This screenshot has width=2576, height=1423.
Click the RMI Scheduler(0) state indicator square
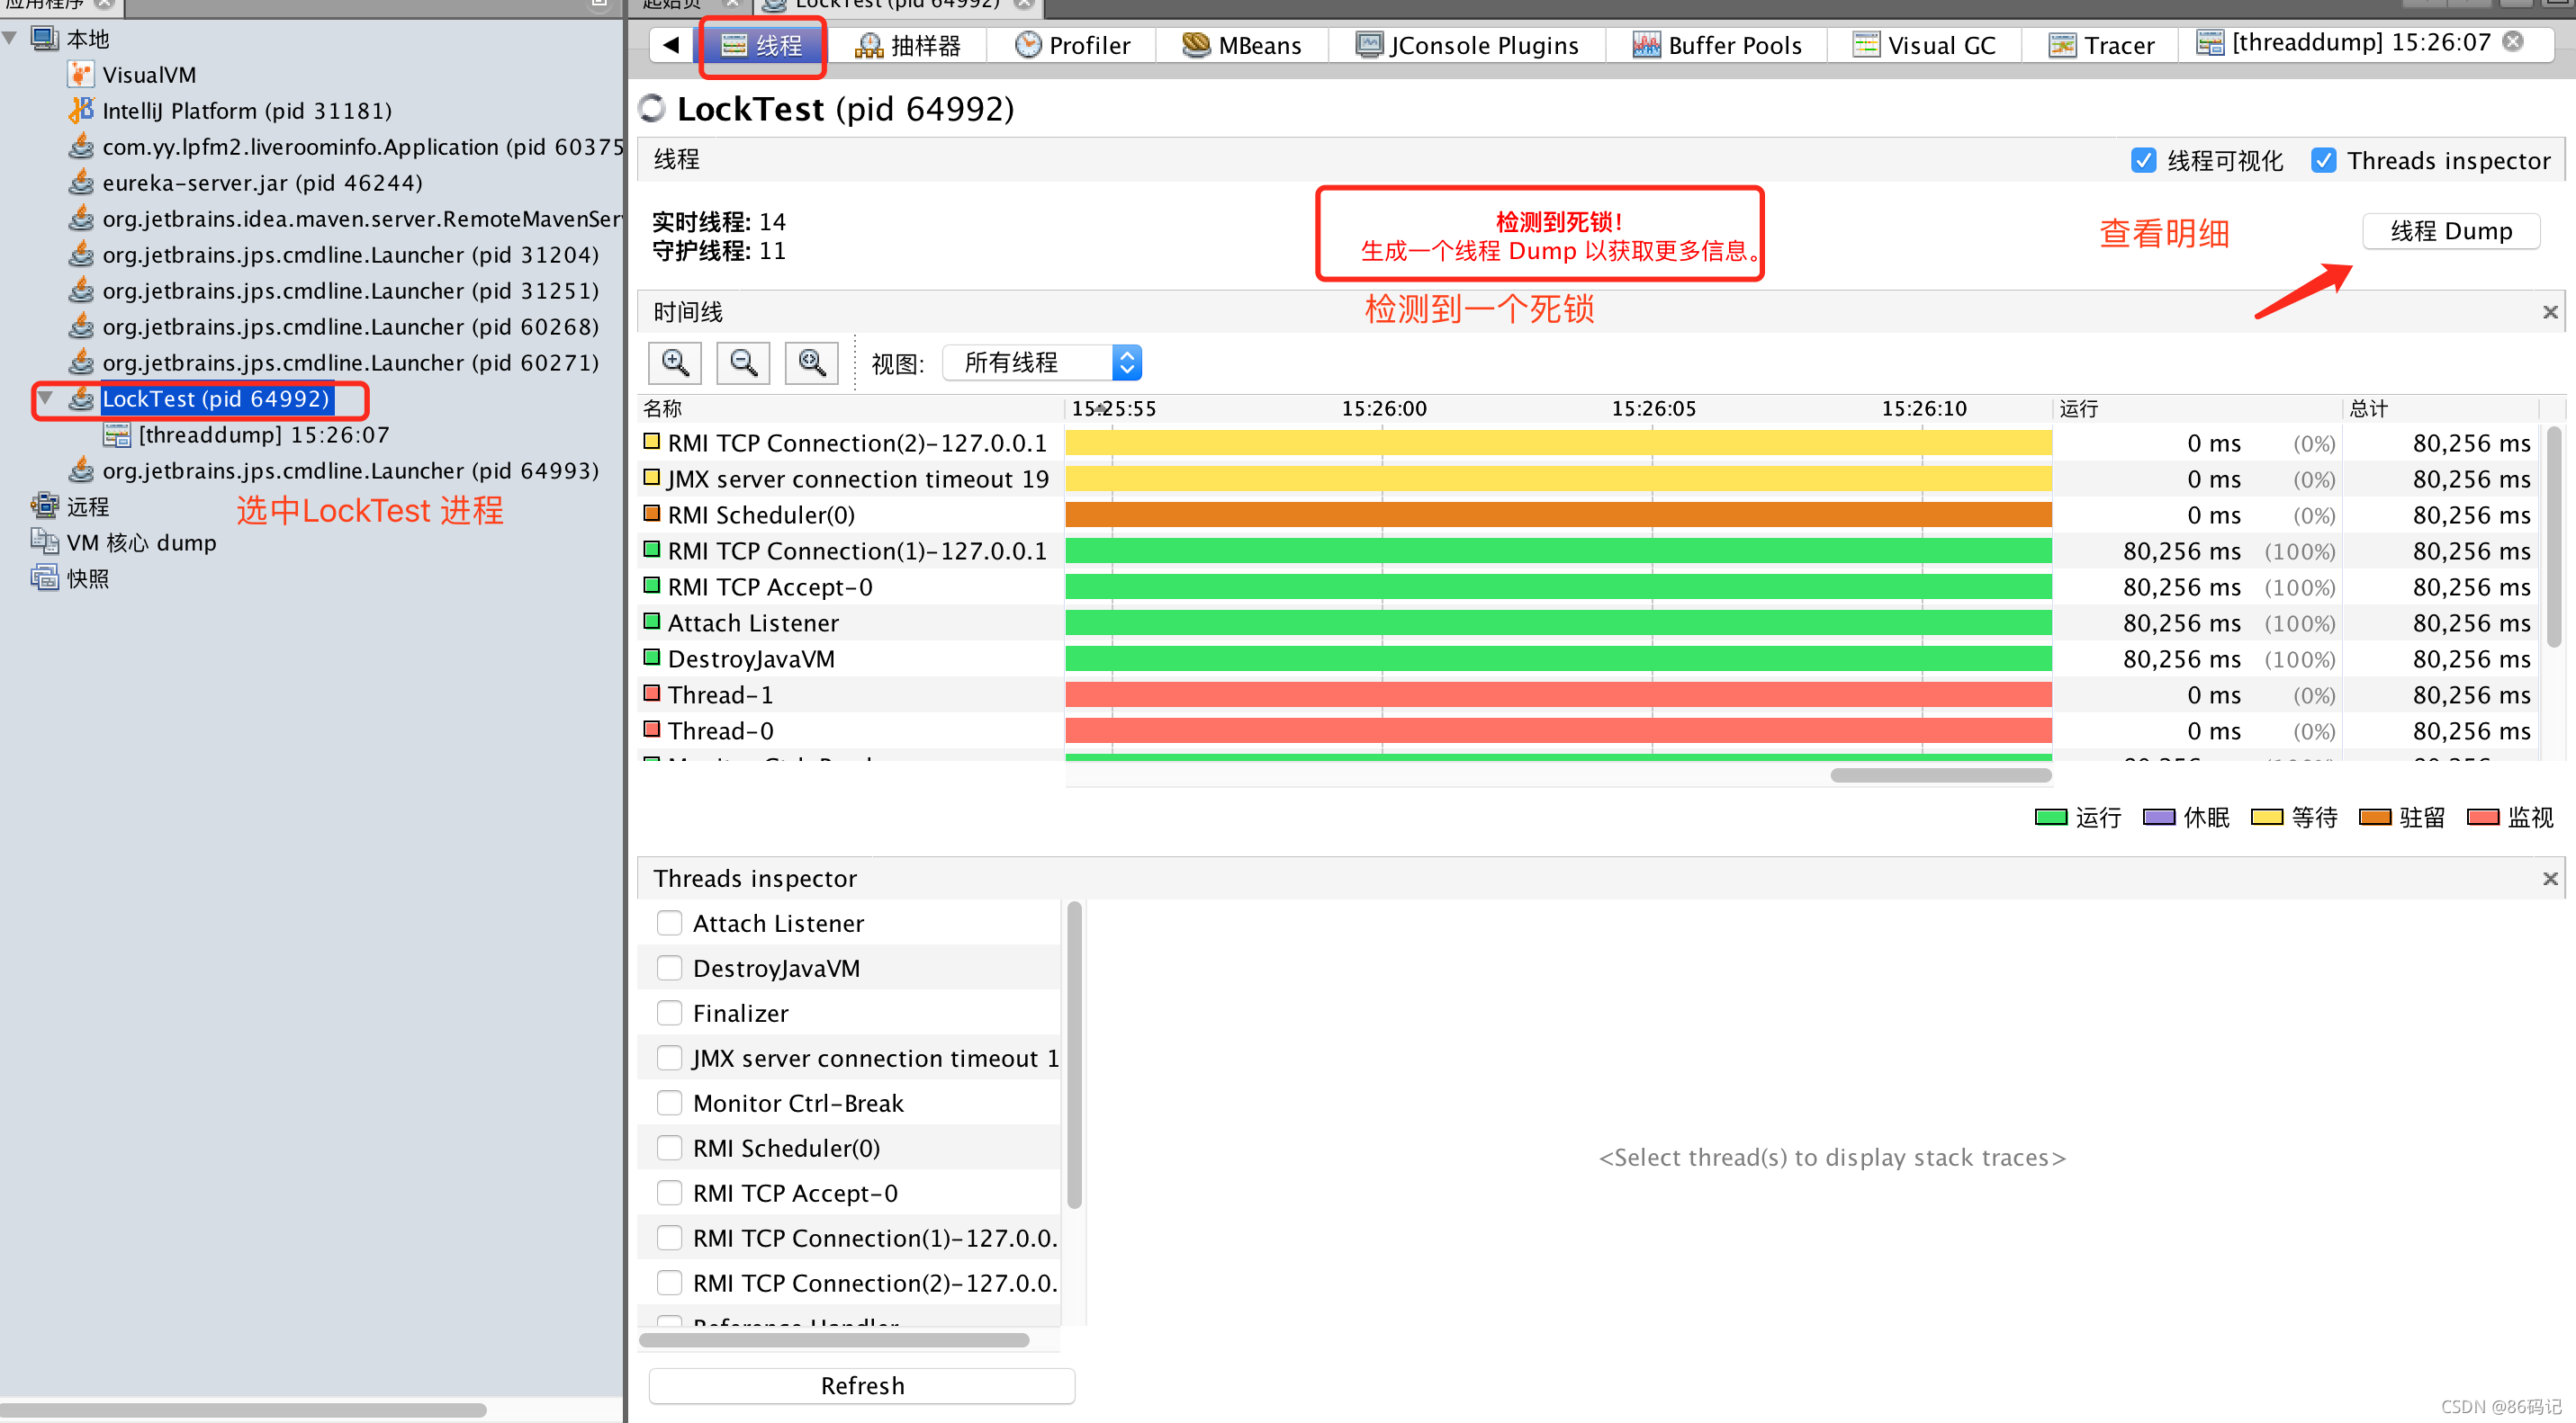coord(652,513)
